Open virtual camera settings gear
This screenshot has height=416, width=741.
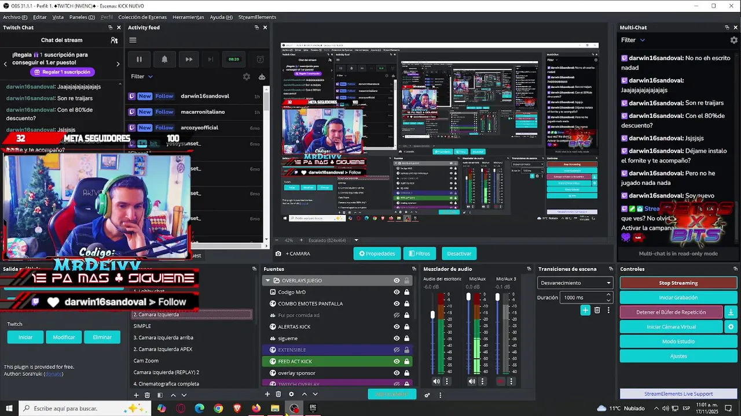point(731,326)
